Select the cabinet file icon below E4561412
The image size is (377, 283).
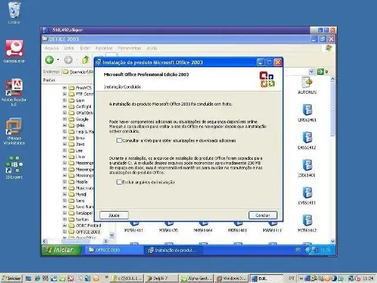coord(307,166)
